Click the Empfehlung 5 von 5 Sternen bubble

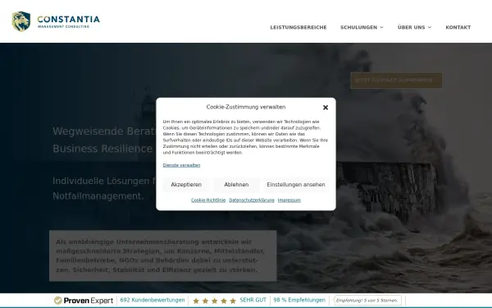point(367,301)
